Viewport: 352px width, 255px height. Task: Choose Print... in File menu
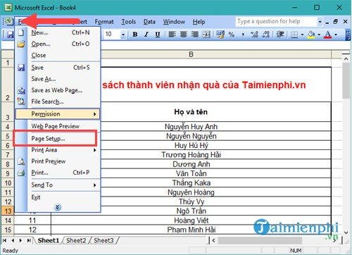[58, 173]
